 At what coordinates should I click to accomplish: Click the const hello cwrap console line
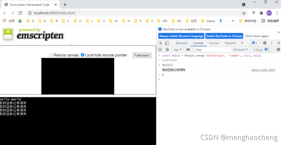212,56
